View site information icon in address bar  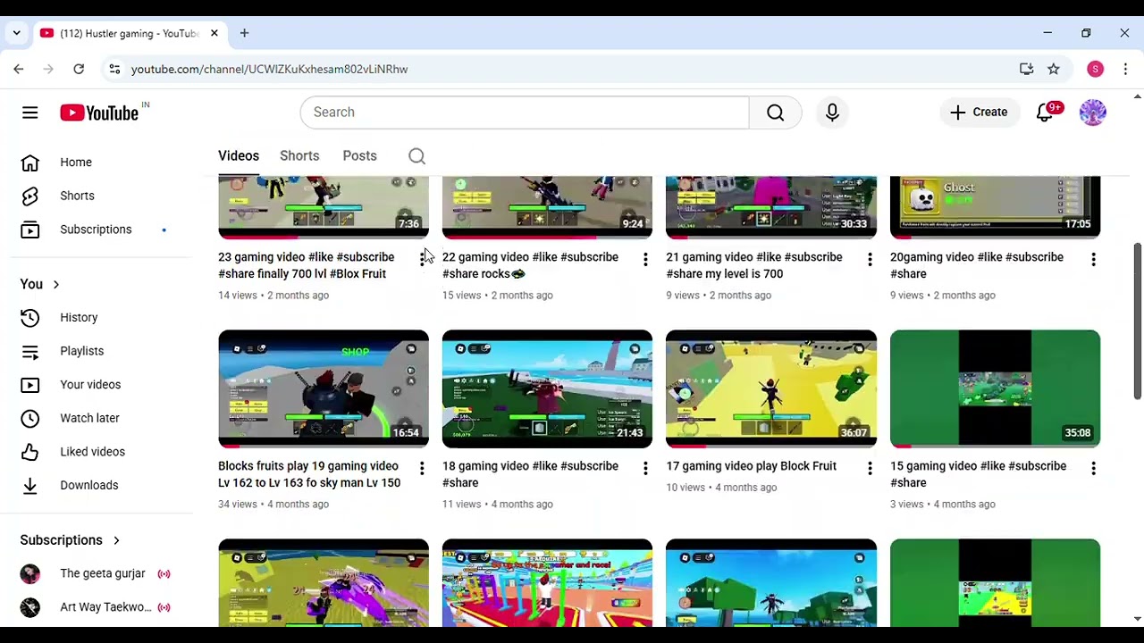click(114, 69)
